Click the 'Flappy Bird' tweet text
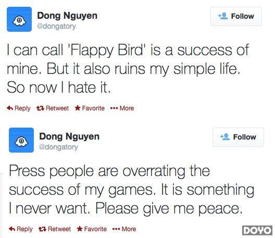Image resolution: width=275 pixels, height=238 pixels. 128,69
